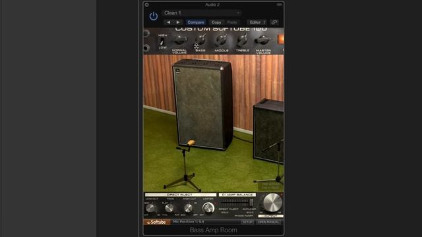Click the Mic Position readout field

[x=205, y=222]
